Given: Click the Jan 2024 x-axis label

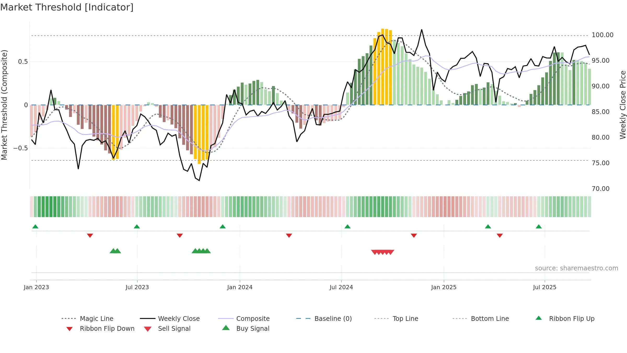Looking at the screenshot, I should click(x=240, y=287).
